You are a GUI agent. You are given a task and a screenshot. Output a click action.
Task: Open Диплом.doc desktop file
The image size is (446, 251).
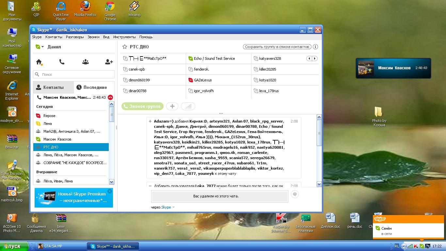tap(330, 221)
